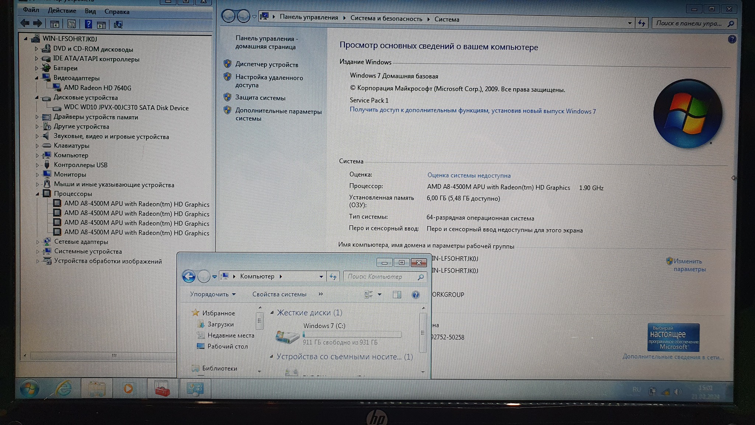Open Windows Media Player from taskbar
Screen dimensions: 755x425
(x=128, y=388)
